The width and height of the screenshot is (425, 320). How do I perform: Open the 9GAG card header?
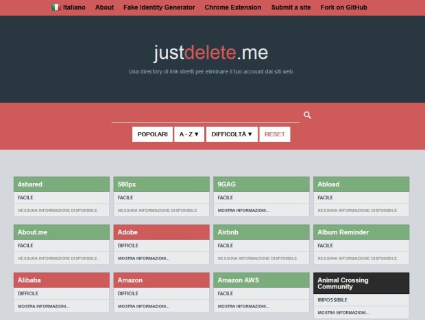click(261, 184)
